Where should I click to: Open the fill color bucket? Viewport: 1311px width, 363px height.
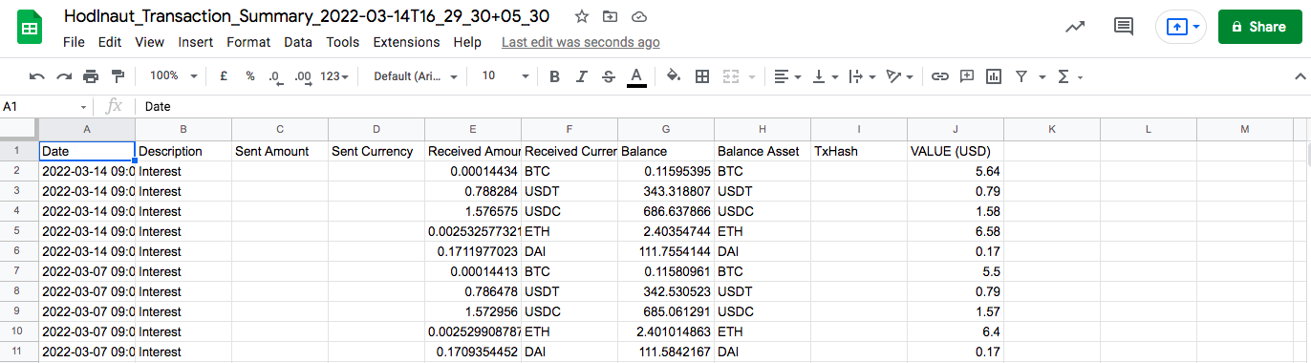[674, 76]
